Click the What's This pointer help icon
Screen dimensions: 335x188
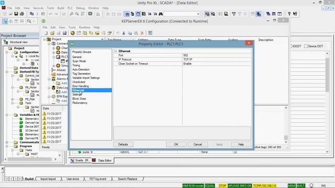coord(295,14)
